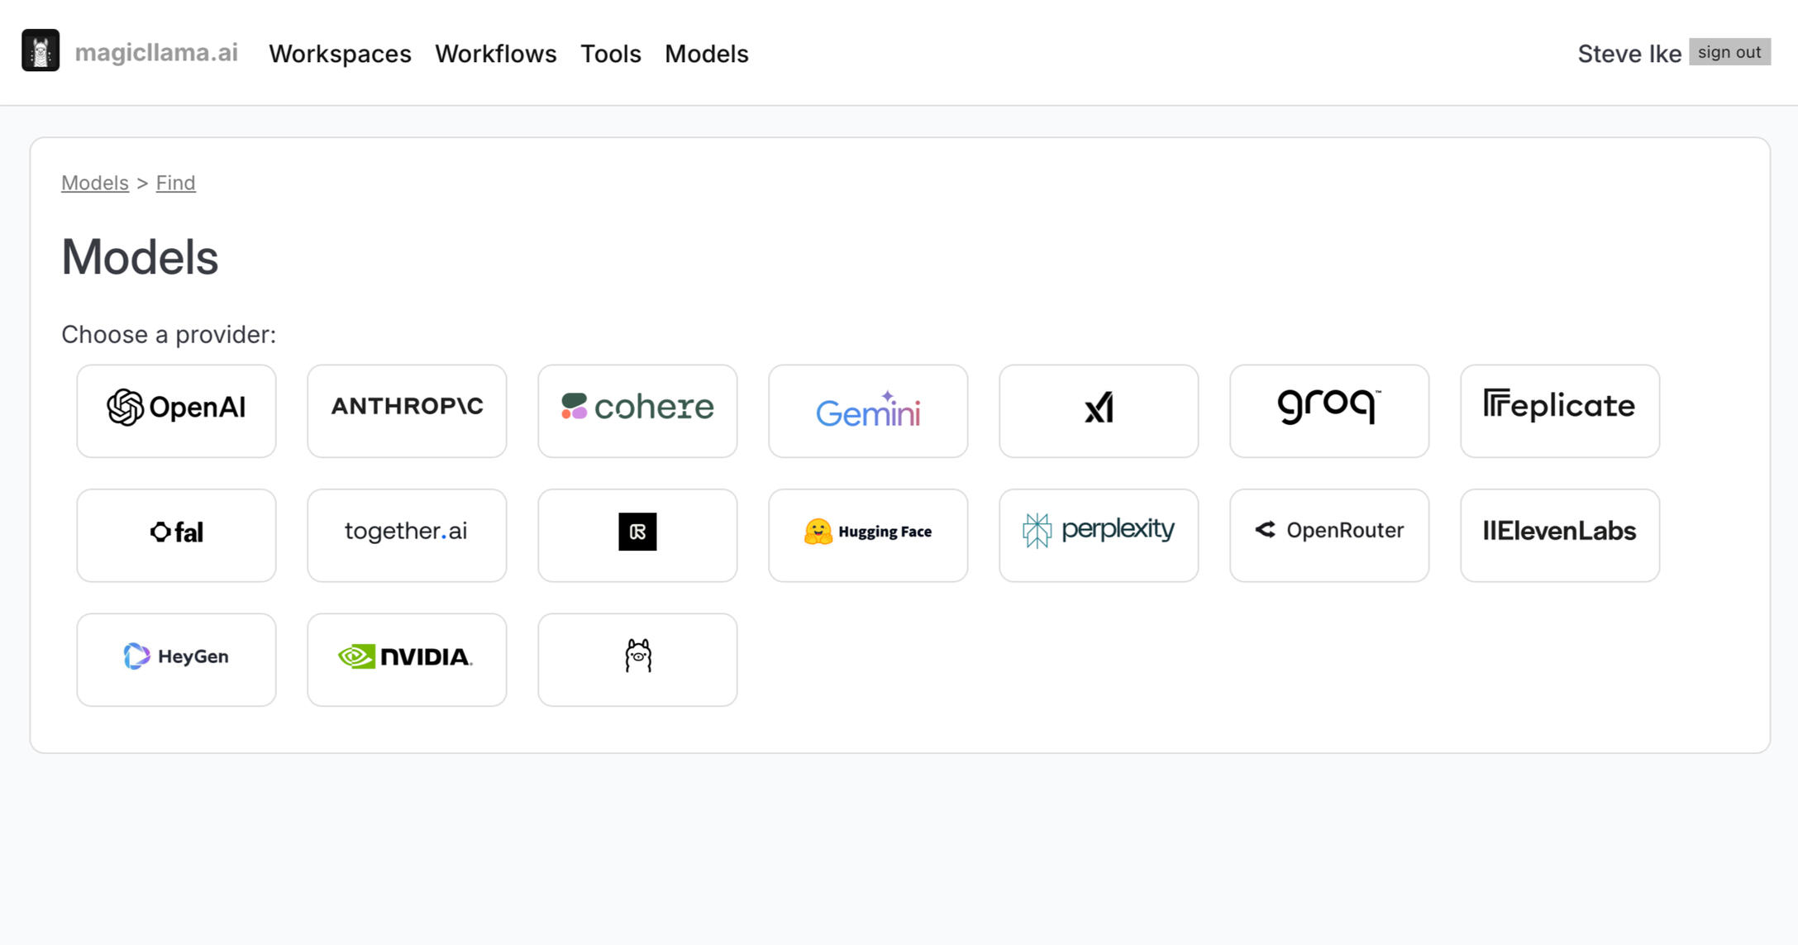1798x945 pixels.
Task: Go to the Workflows nav item
Action: (496, 54)
